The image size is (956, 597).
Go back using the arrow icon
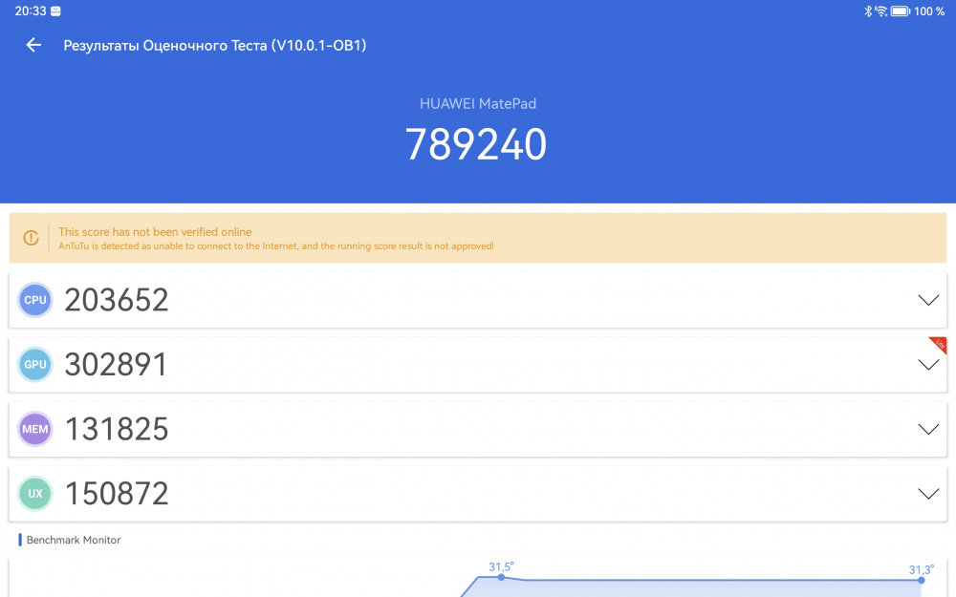click(x=33, y=45)
